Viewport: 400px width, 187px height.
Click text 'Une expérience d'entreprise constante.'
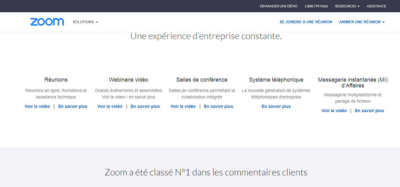point(206,36)
